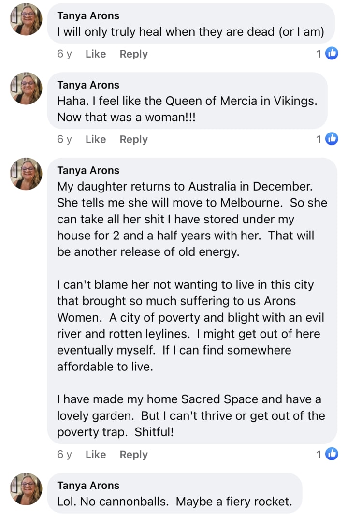Like the "Queen of Mercia in Vikings" comment

point(95,139)
